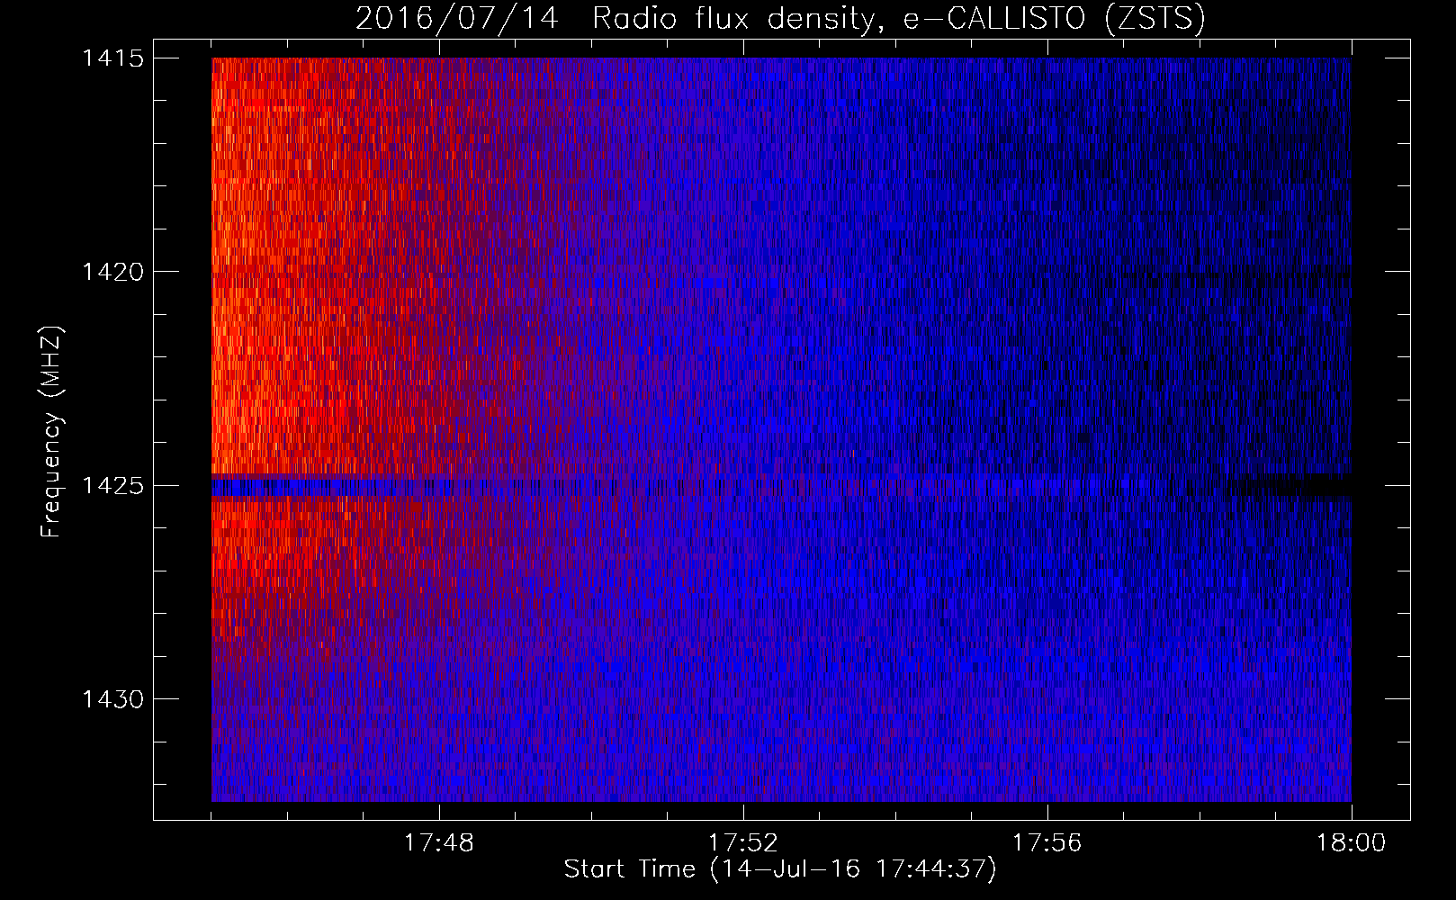Screen dimensions: 1456x900
Task: Click the '18:00' time axis label
Action: (1352, 843)
